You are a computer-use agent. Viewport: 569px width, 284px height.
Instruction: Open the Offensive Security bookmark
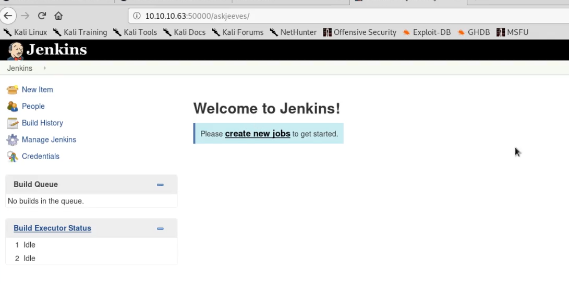360,32
